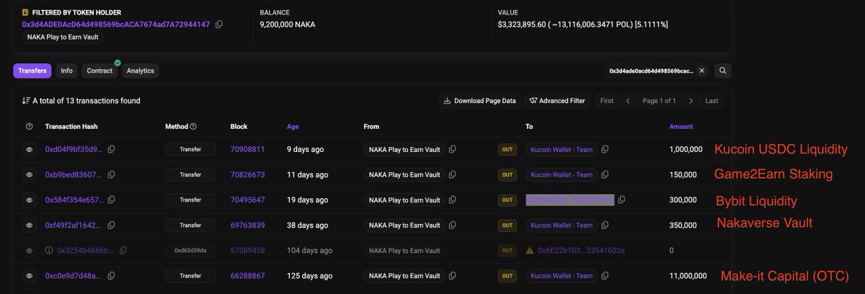
Task: Toggle eye preview for 0x584f354e657 row
Action: (30, 200)
